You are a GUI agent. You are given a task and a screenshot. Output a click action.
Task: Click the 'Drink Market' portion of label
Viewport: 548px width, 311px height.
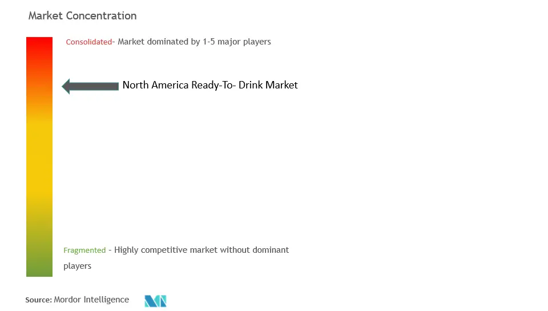(x=268, y=85)
